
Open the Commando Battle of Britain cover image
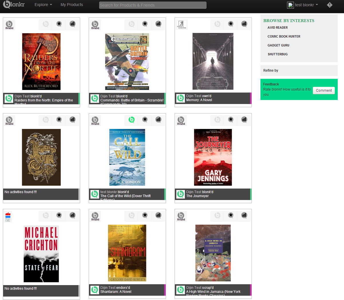[x=127, y=62]
